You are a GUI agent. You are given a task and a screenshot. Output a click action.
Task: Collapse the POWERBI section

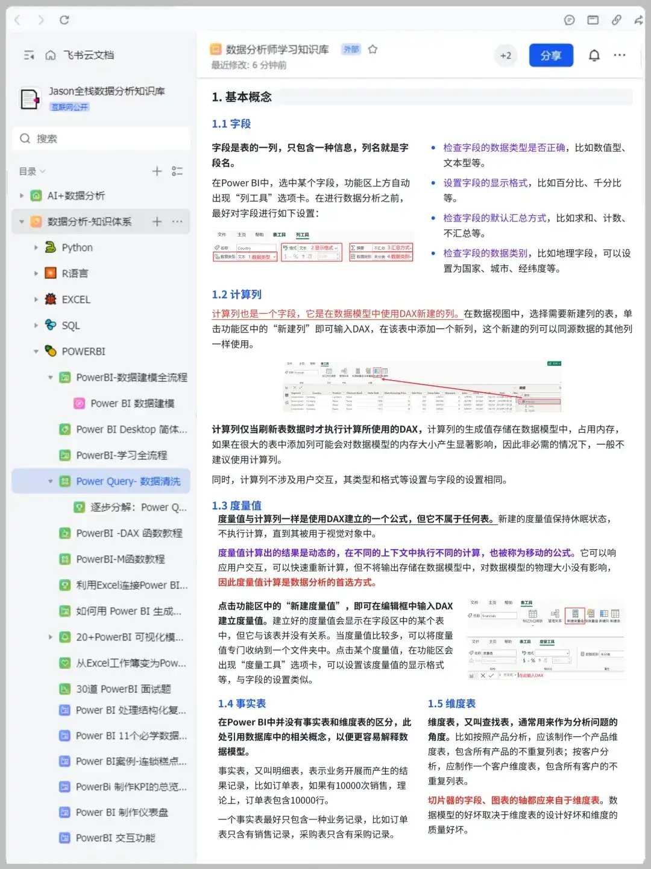[36, 351]
